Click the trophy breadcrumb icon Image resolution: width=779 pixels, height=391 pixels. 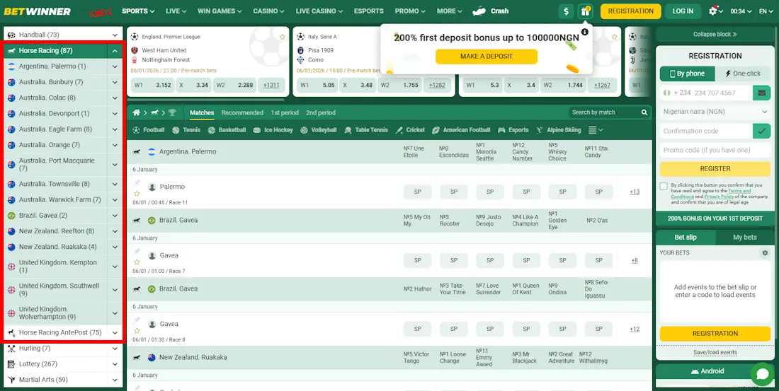(172, 112)
